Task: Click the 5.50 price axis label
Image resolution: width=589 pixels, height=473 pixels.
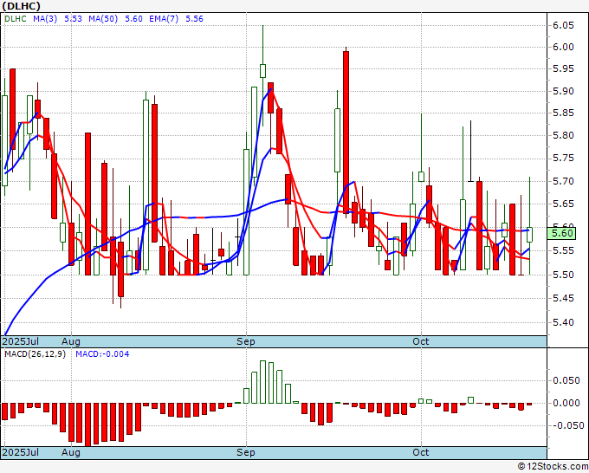Action: [563, 275]
